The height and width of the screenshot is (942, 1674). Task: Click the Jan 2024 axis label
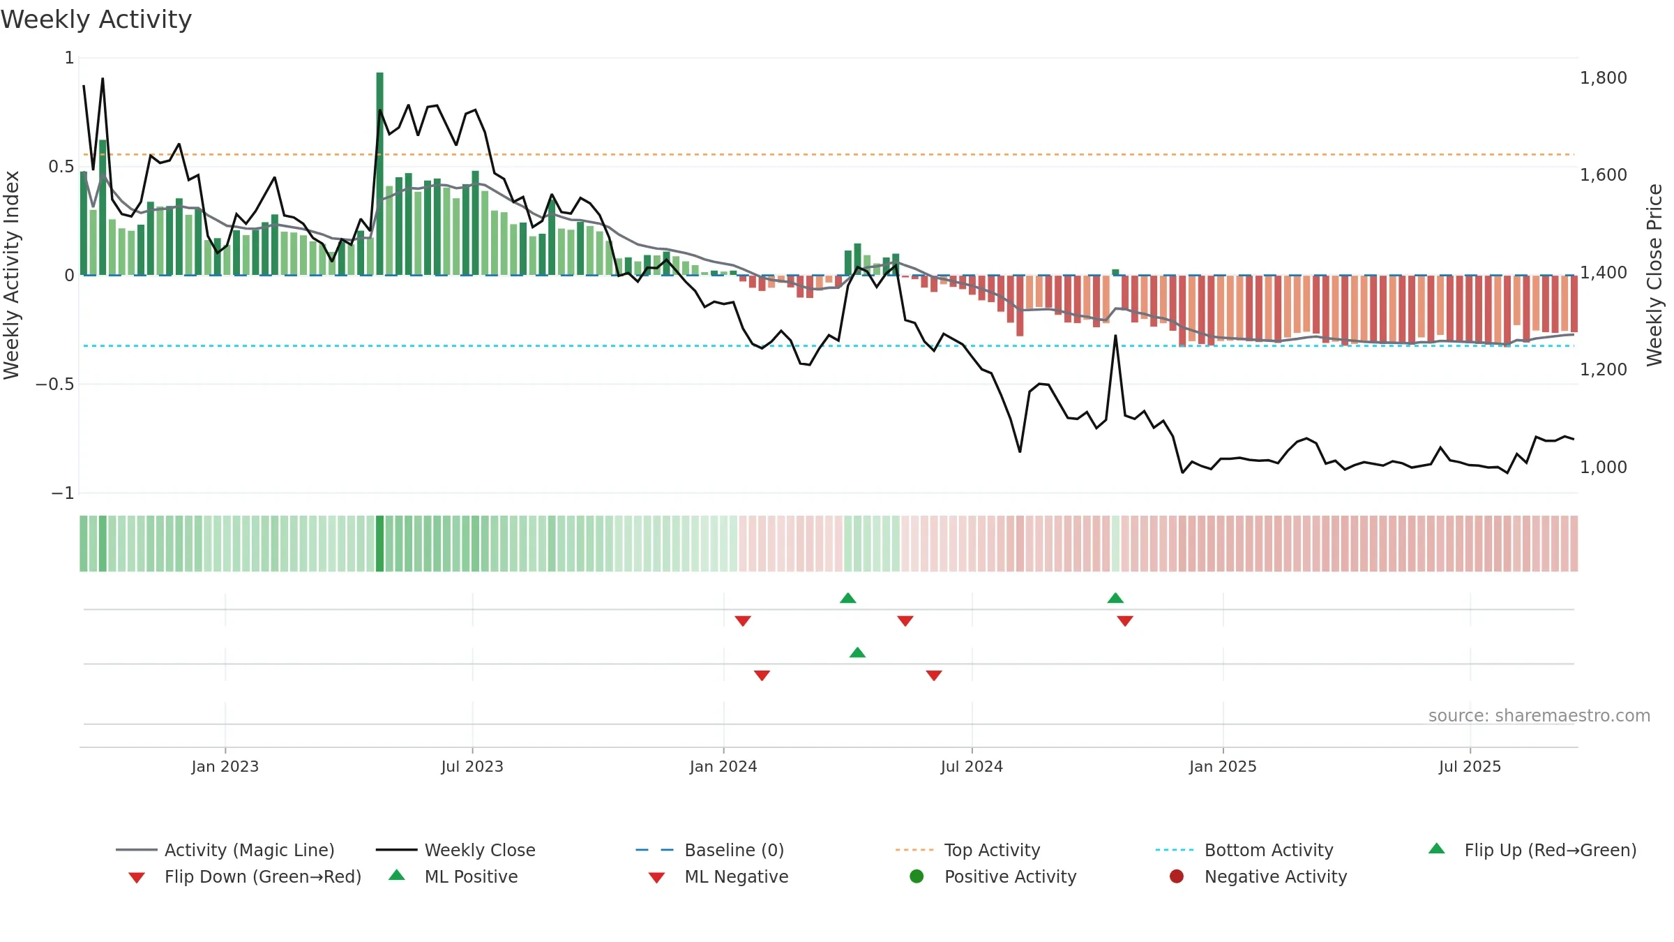click(x=723, y=767)
